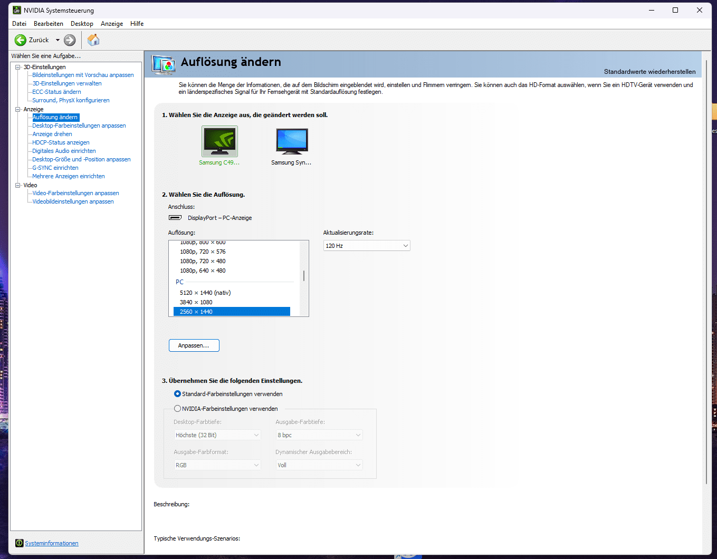The height and width of the screenshot is (559, 717).
Task: Collapse the Anzeige tree node
Action: pos(17,109)
